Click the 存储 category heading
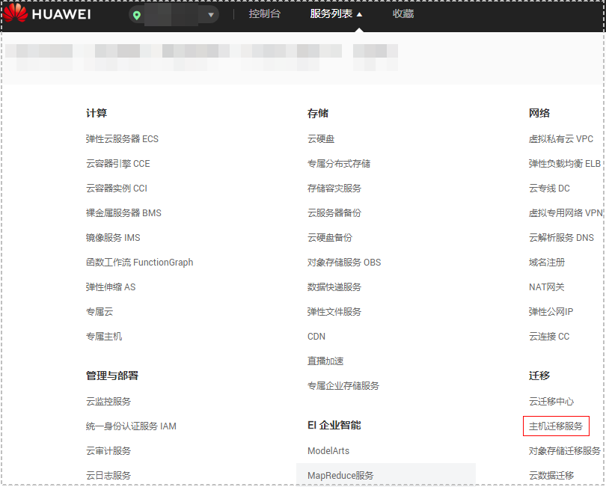The width and height of the screenshot is (606, 487). click(x=318, y=113)
